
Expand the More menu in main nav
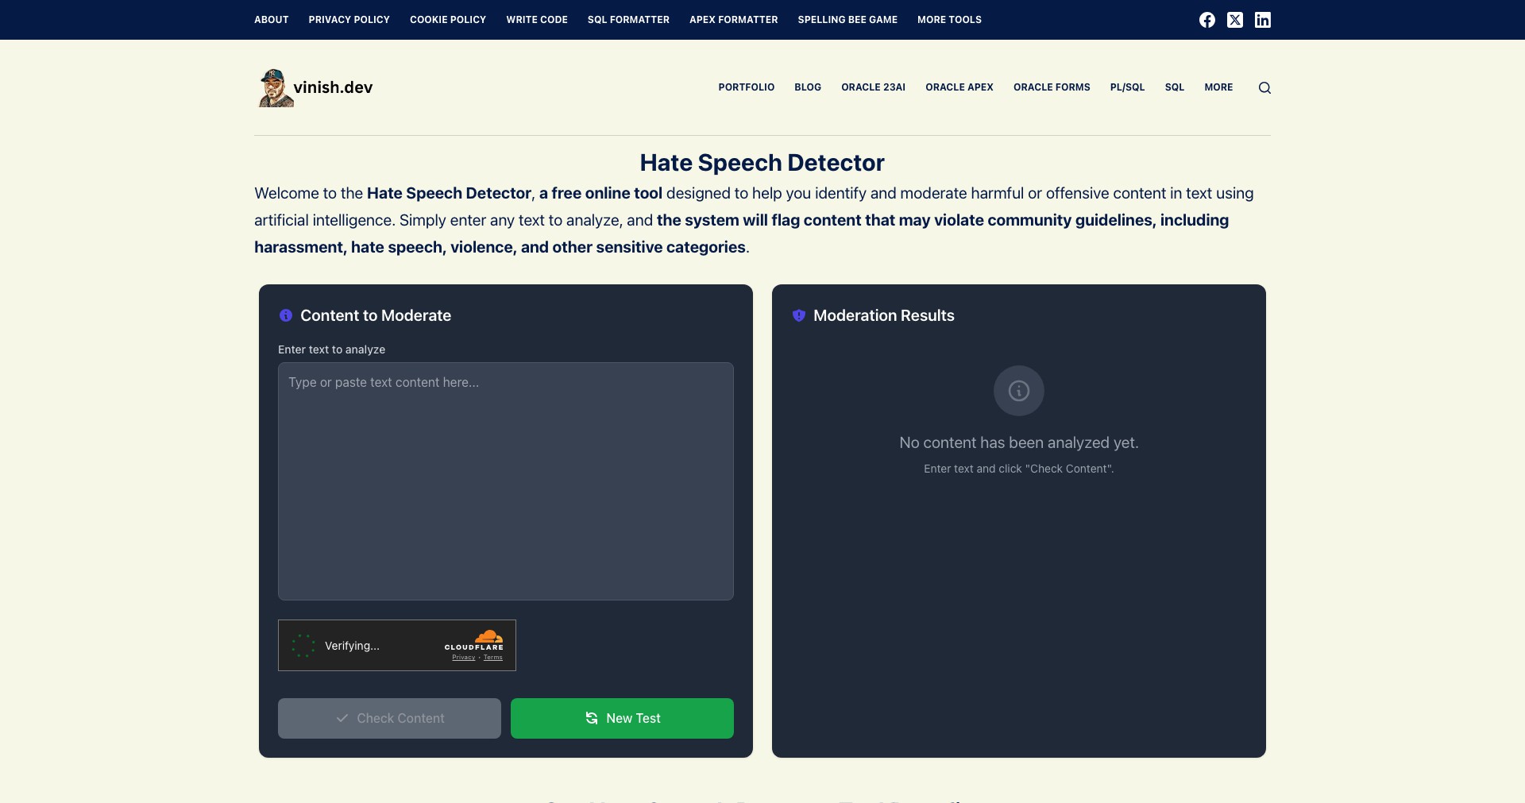tap(1218, 87)
